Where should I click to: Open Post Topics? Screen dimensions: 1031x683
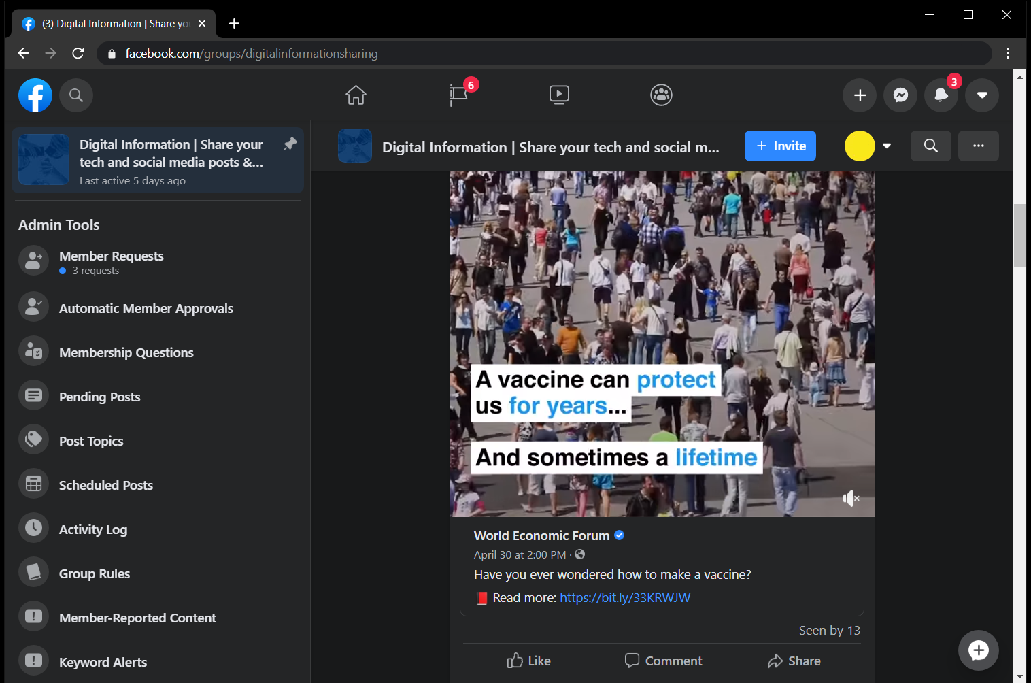tap(158, 441)
